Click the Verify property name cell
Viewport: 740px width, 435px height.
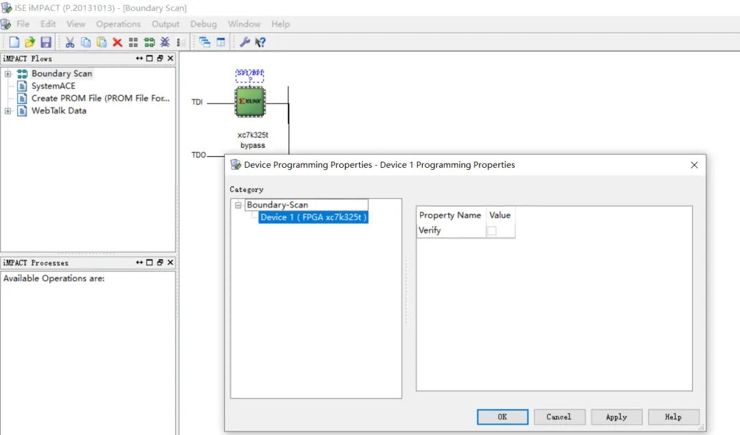tap(451, 230)
